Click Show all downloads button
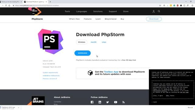 [190, 108]
